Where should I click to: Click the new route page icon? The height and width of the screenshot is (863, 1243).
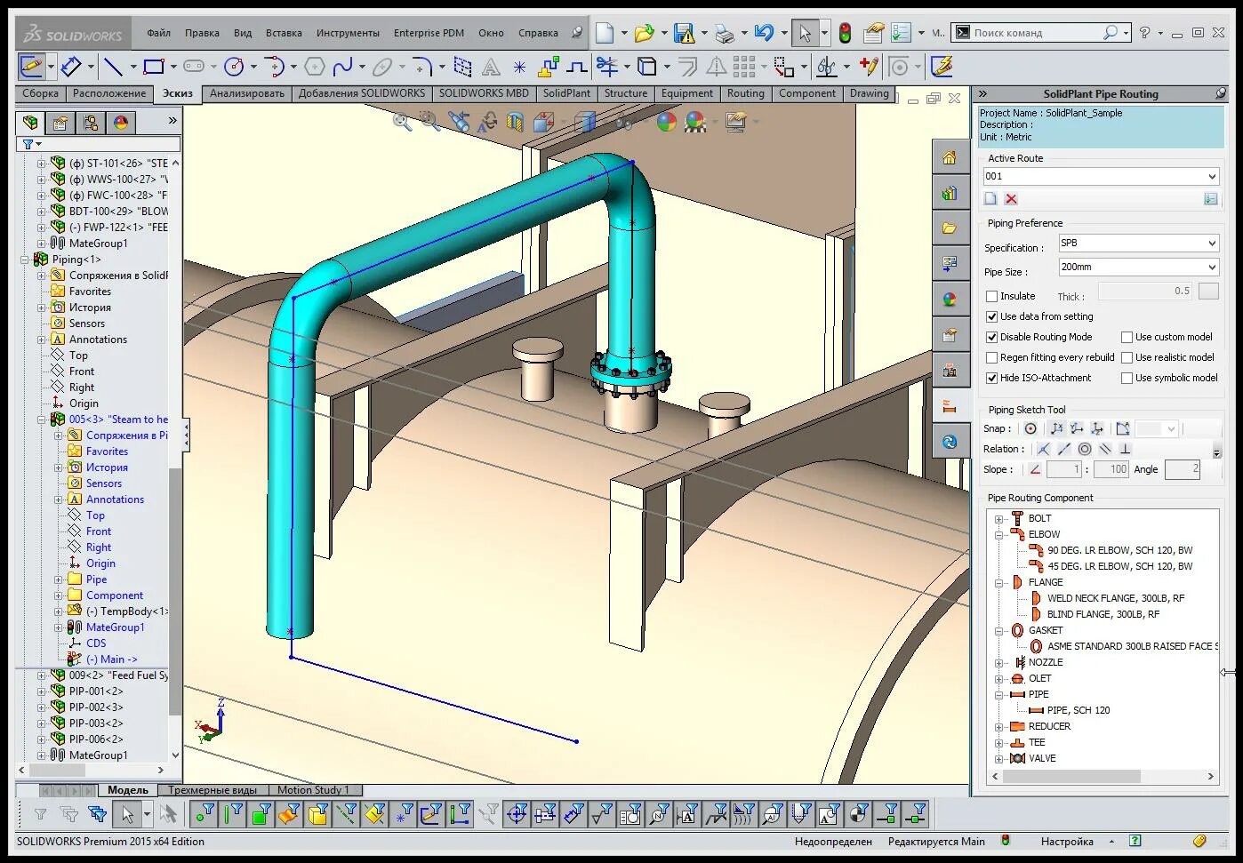990,199
